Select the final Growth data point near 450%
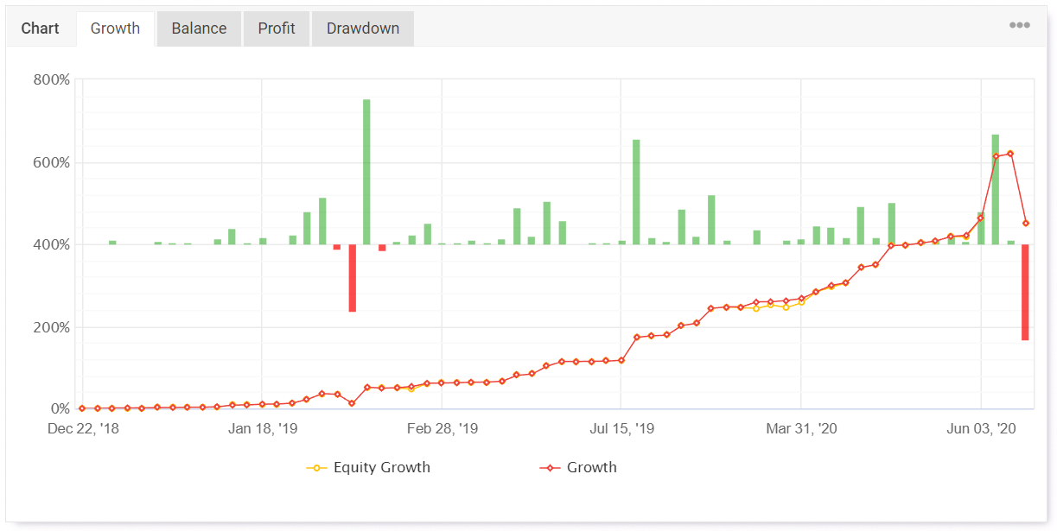Viewport: 1057px width, 531px height. [x=1026, y=223]
